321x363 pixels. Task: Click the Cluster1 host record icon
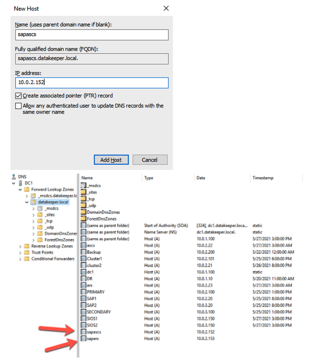[x=83, y=258]
